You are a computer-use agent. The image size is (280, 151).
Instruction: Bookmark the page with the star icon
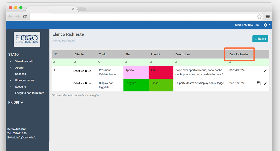point(259,17)
